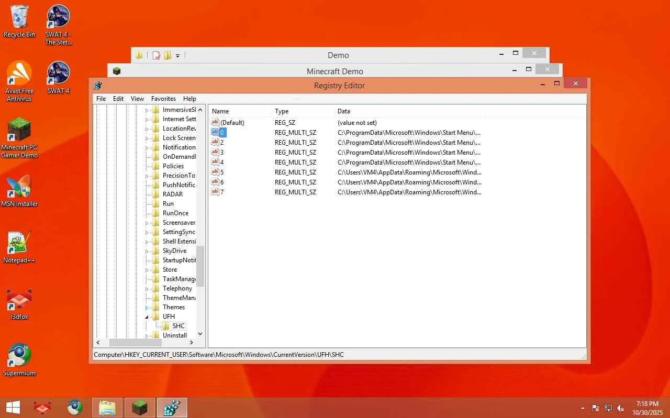
Task: Click the tree pane scroll-down arrow
Action: [200, 334]
